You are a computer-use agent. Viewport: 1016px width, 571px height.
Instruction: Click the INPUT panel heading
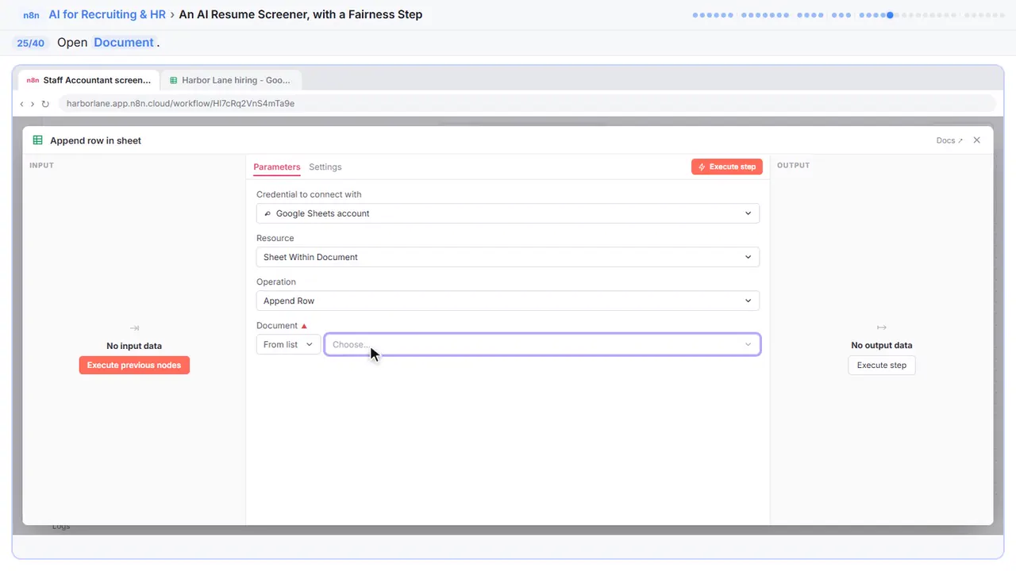pos(41,166)
